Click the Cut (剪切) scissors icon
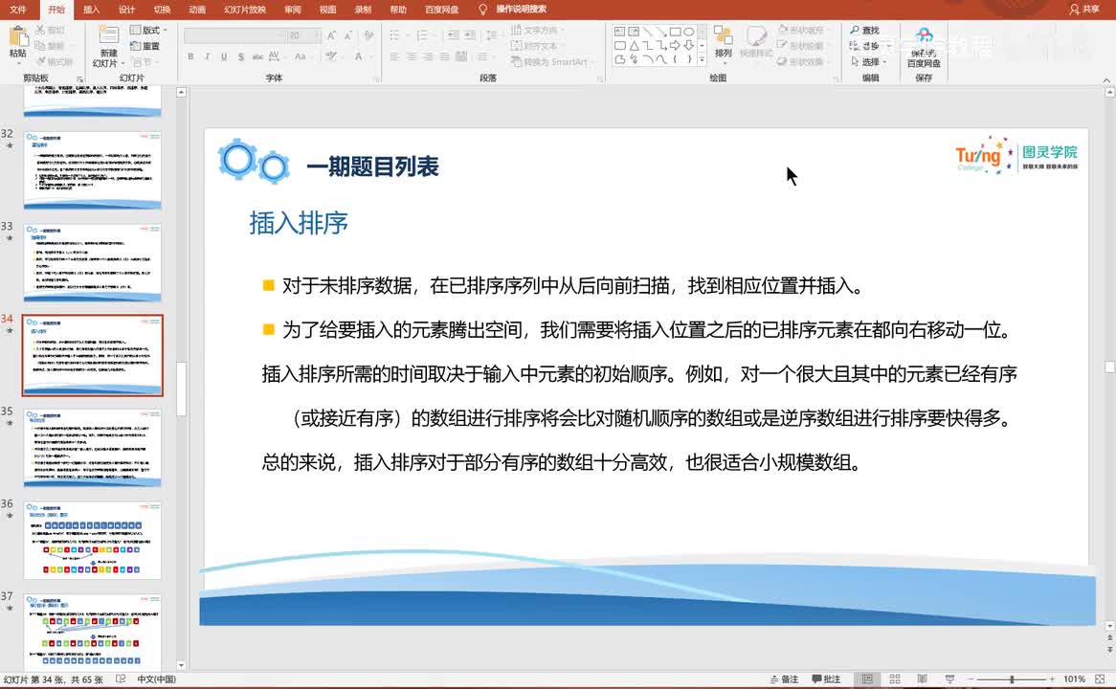The image size is (1116, 689). click(40, 30)
